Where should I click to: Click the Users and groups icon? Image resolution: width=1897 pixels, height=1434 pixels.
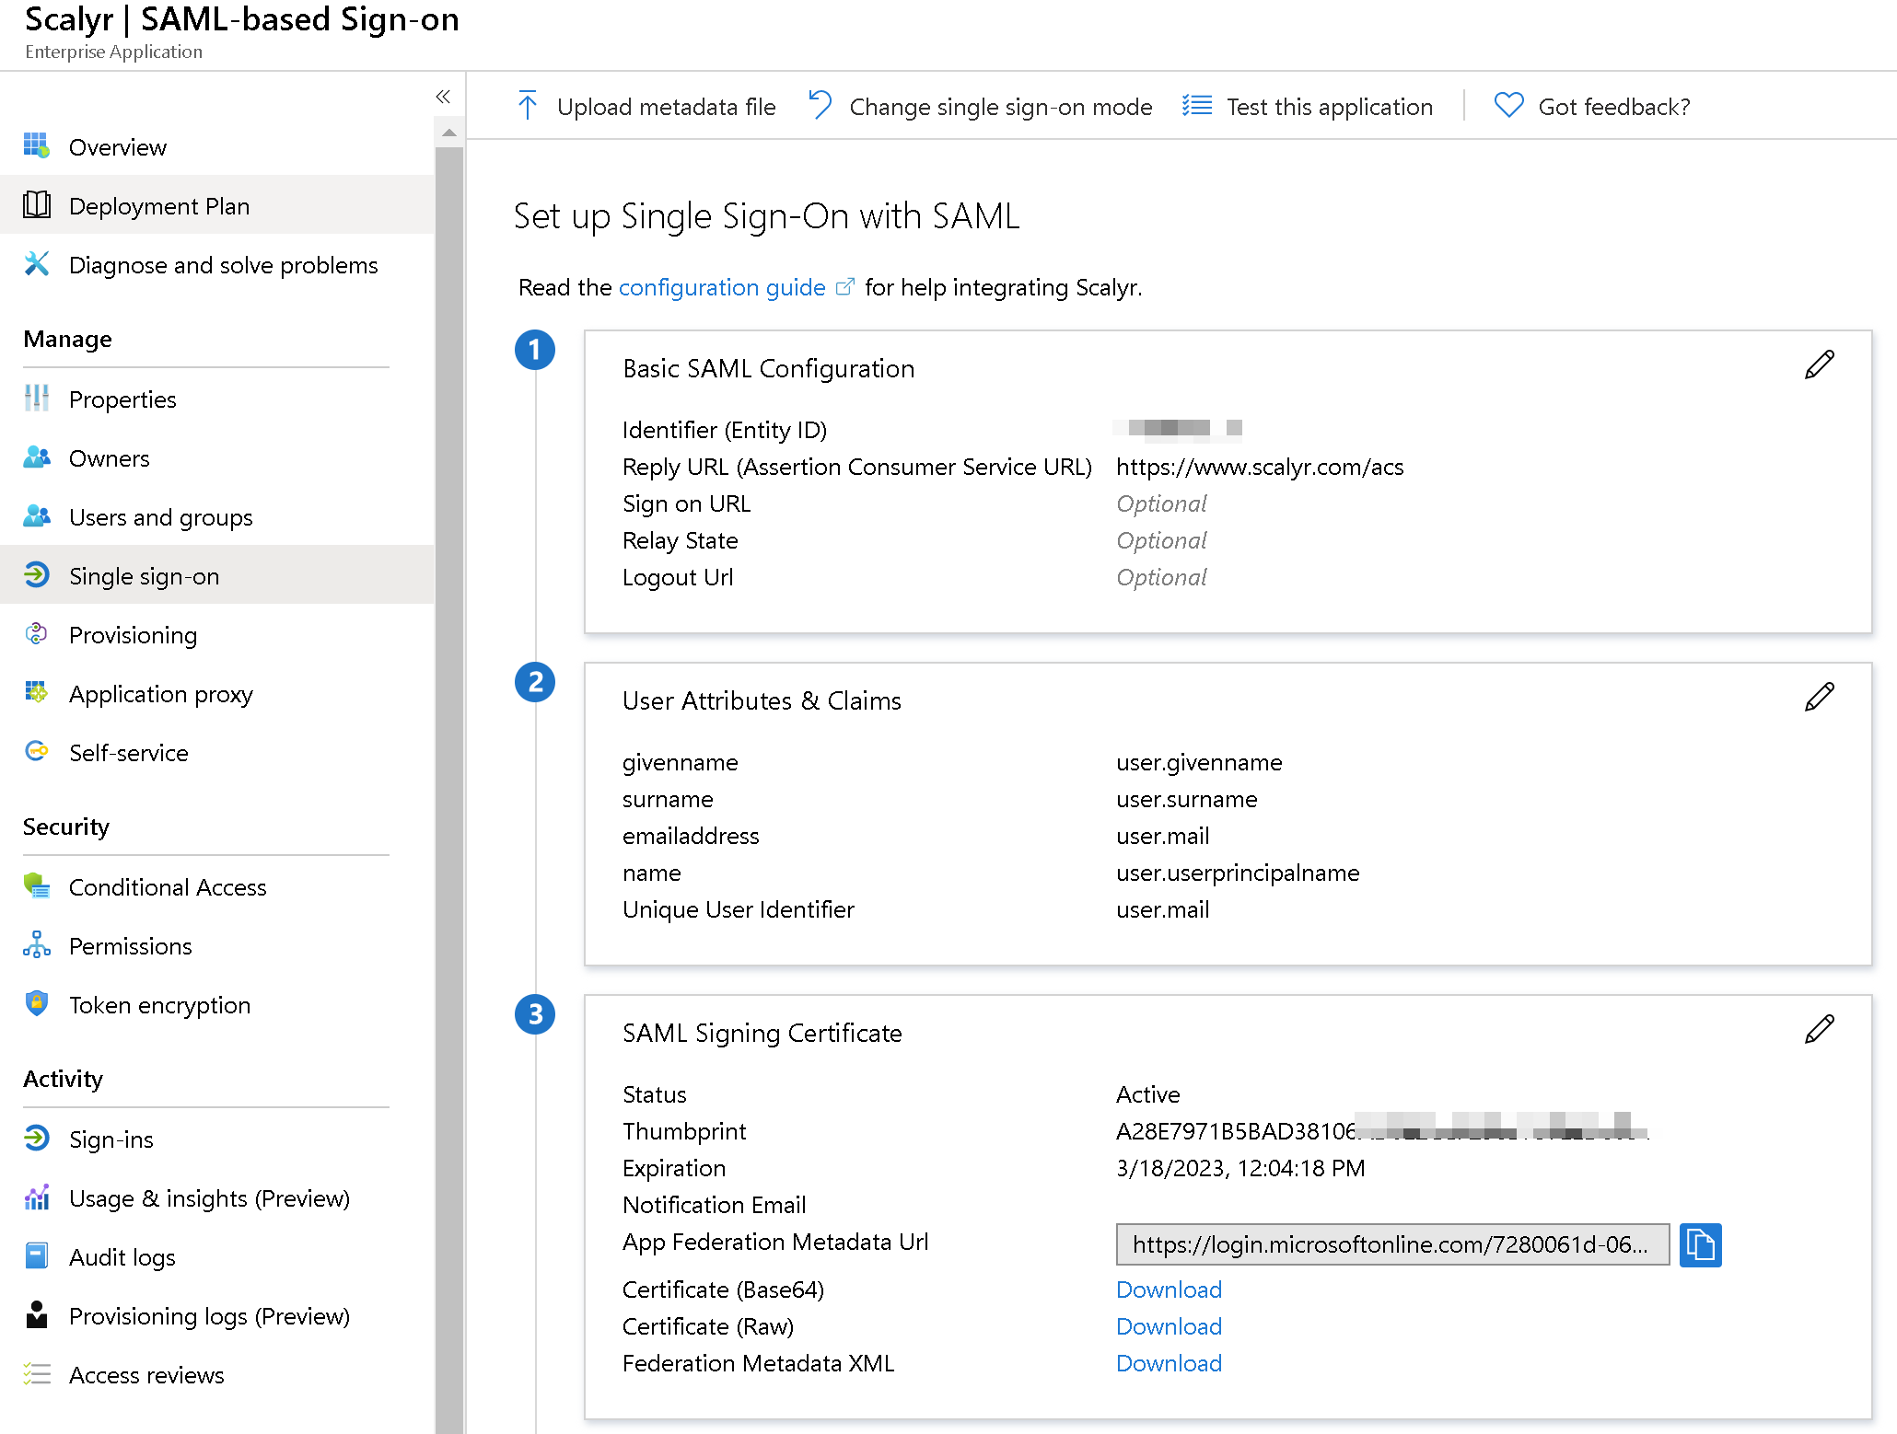37,516
